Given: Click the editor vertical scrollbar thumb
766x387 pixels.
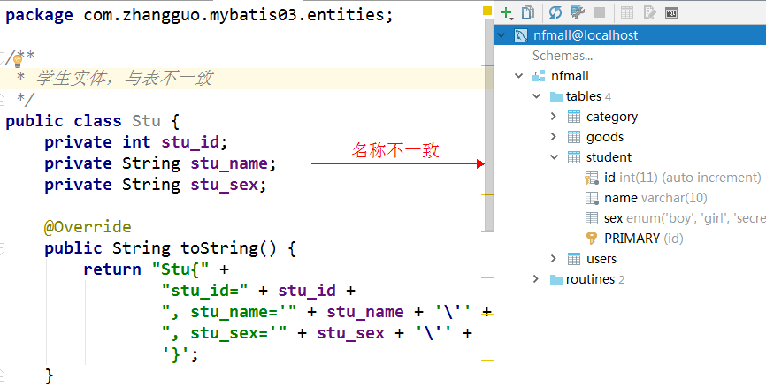Looking at the screenshot, I should pos(489,125).
